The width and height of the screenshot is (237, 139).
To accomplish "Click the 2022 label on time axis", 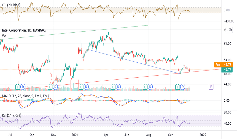I will click(203, 135).
